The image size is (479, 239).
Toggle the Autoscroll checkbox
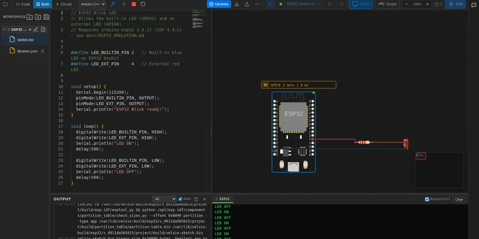[x=427, y=199]
